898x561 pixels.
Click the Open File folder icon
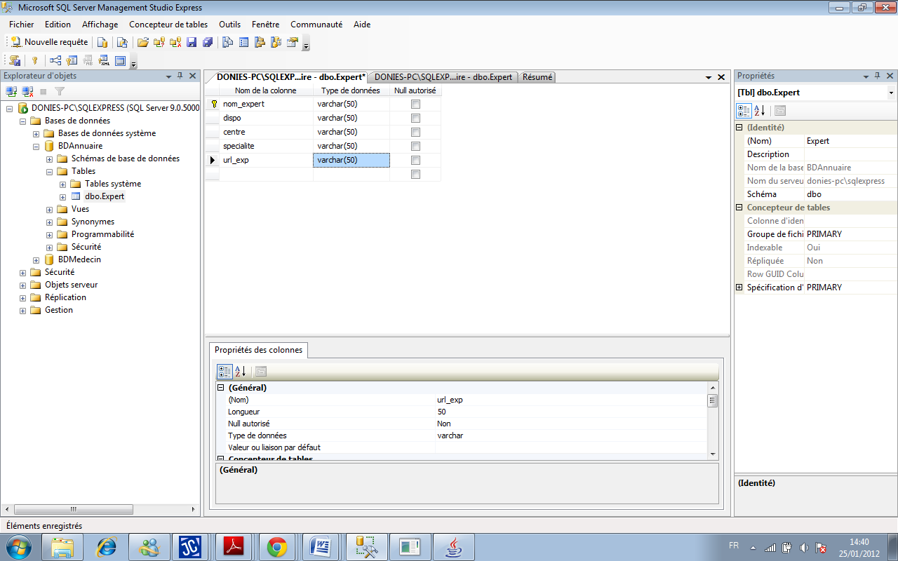pos(143,42)
